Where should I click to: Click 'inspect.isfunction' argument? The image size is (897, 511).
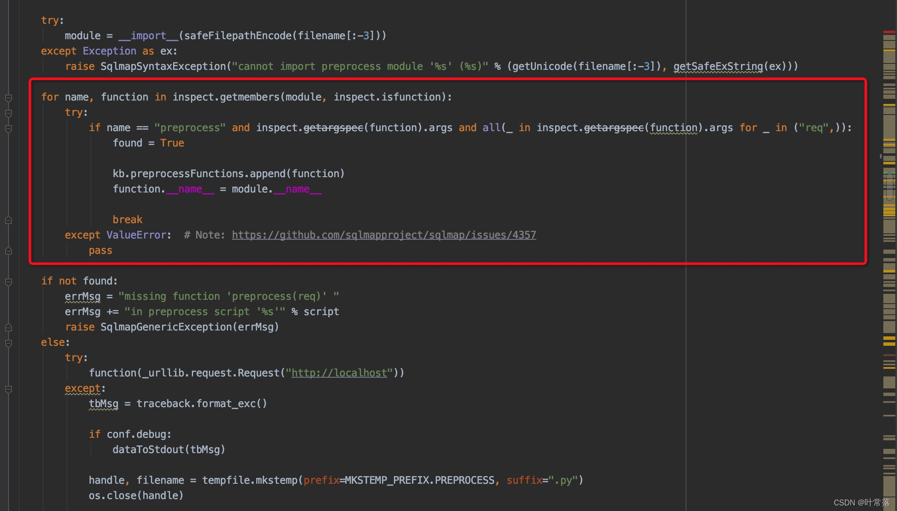(387, 97)
